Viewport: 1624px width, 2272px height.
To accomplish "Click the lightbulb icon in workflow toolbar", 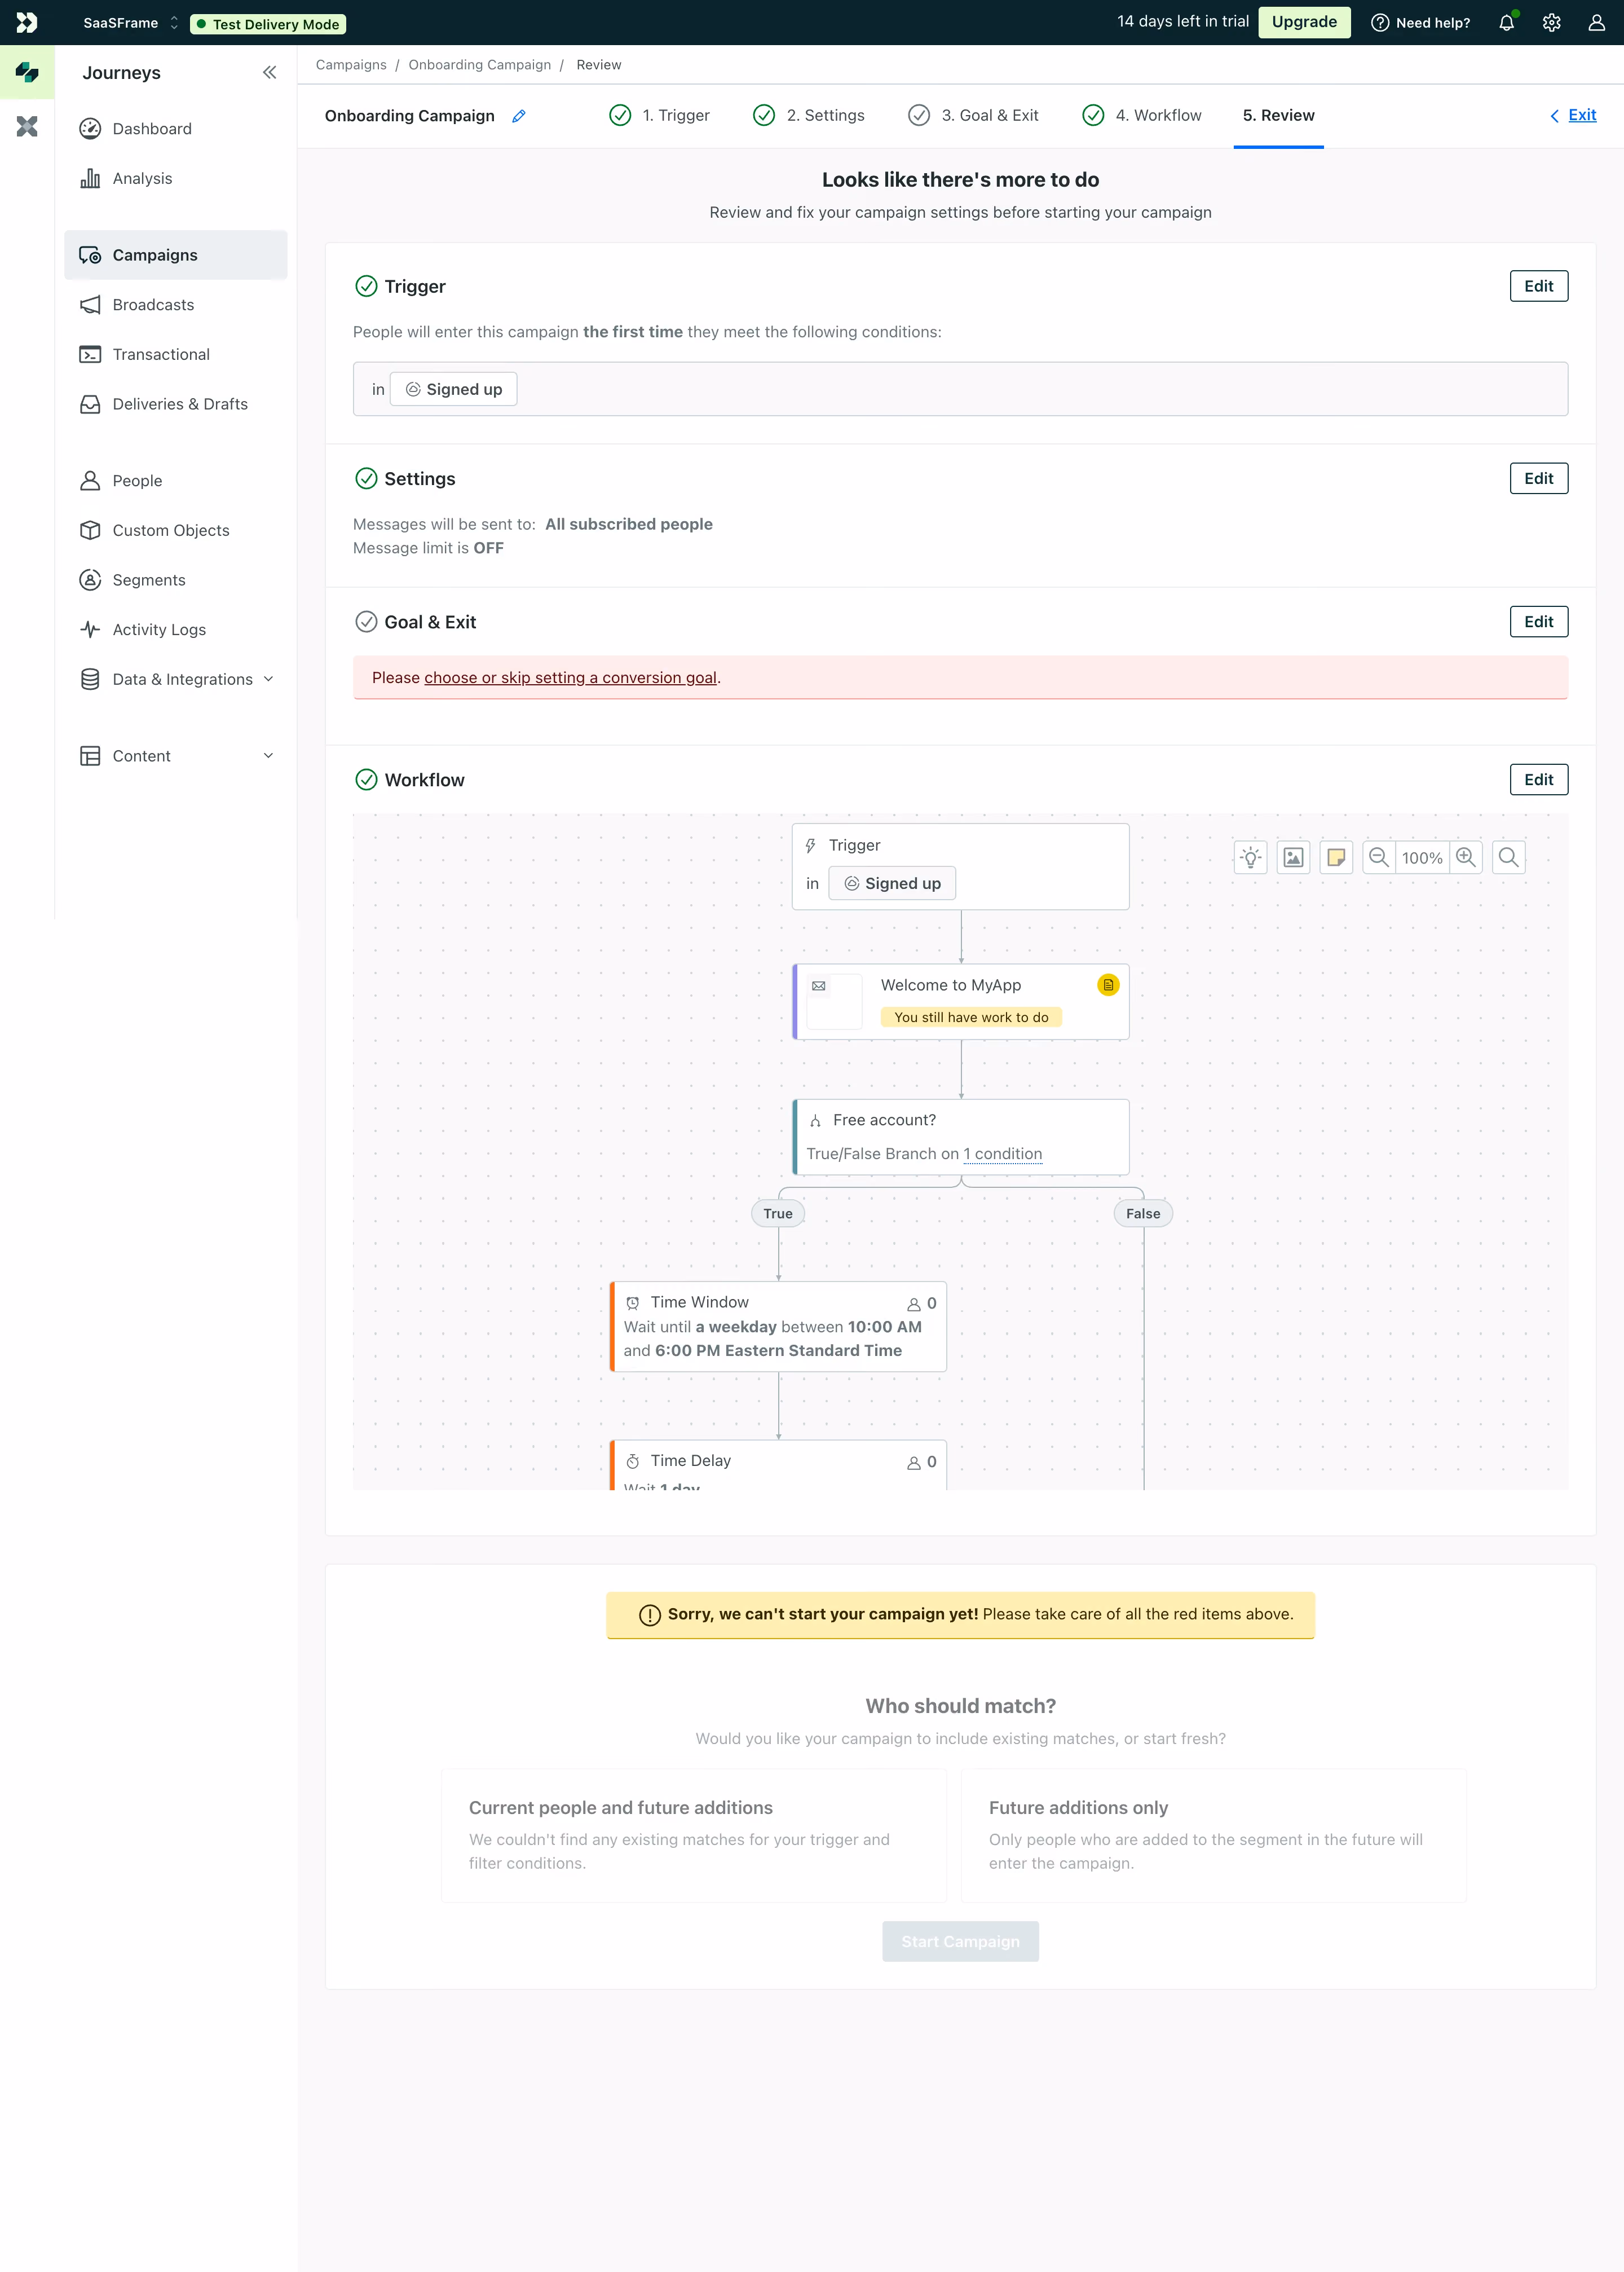I will tap(1250, 857).
